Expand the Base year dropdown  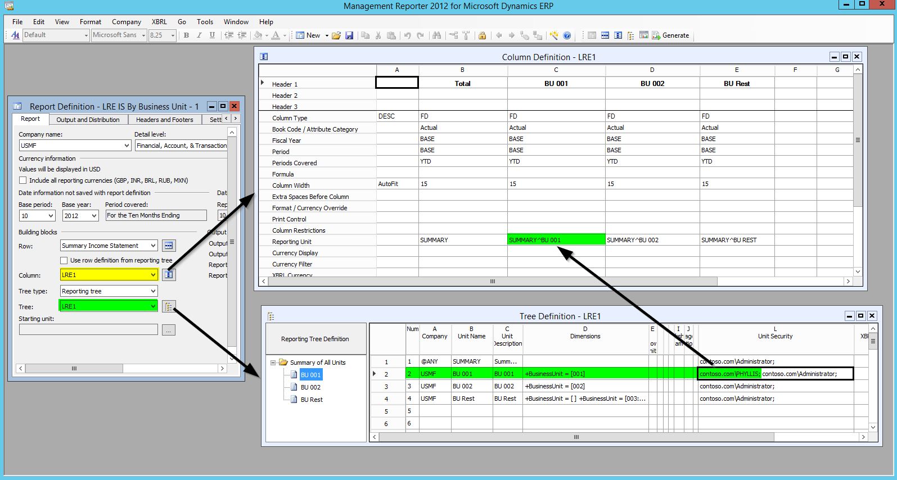94,216
